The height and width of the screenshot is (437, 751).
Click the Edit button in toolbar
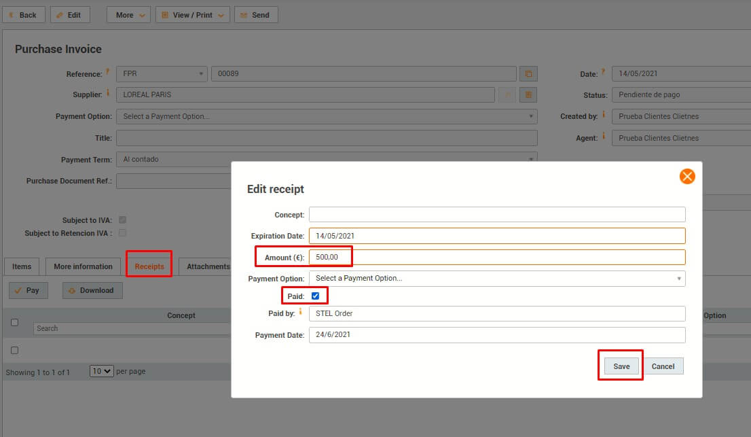[x=70, y=15]
